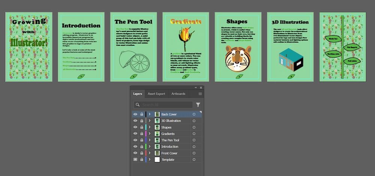
Task: Expand the Template layer
Action: [x=150, y=160]
